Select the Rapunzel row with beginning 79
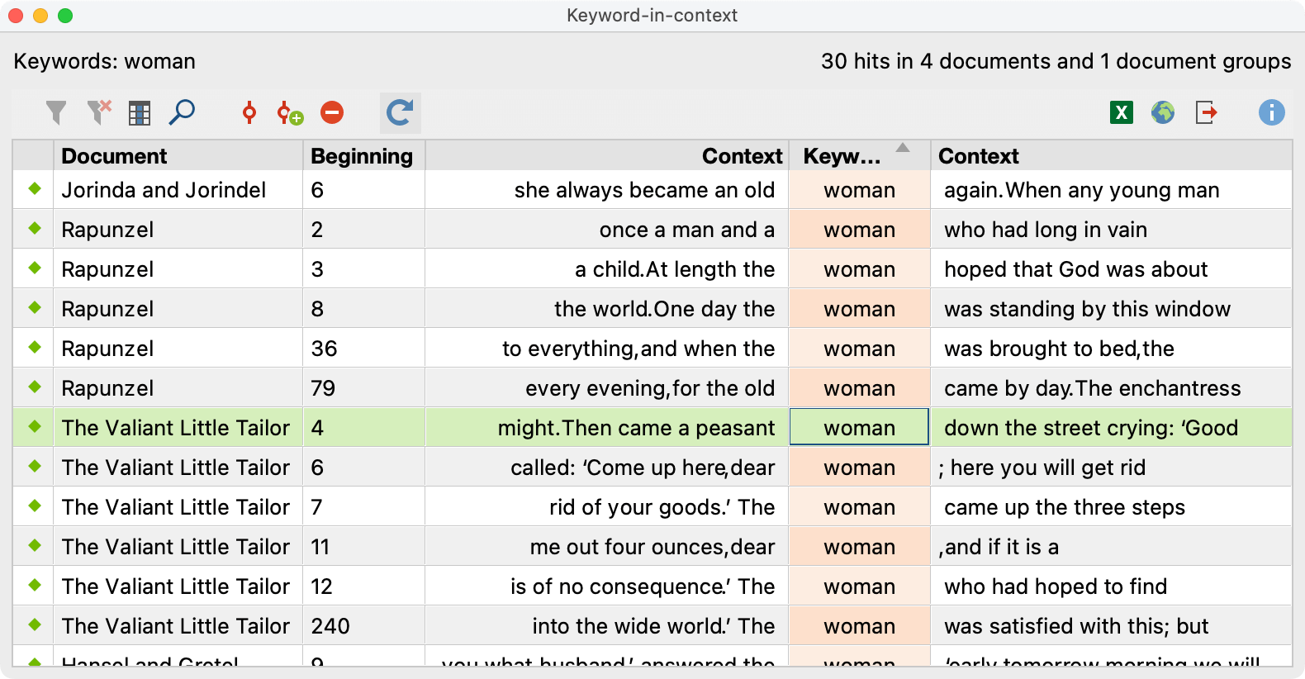The width and height of the screenshot is (1305, 679). (652, 387)
